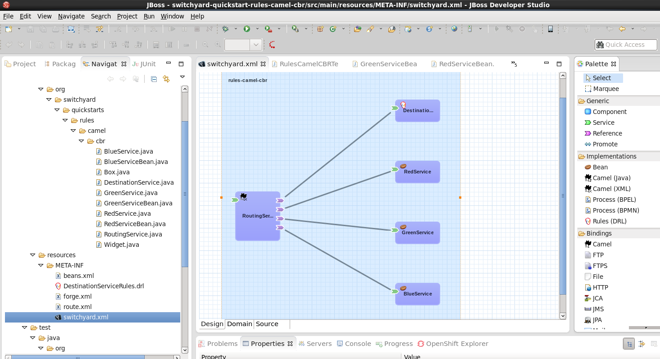Activate the Select tool in Palette
660x359 pixels.
tap(603, 78)
